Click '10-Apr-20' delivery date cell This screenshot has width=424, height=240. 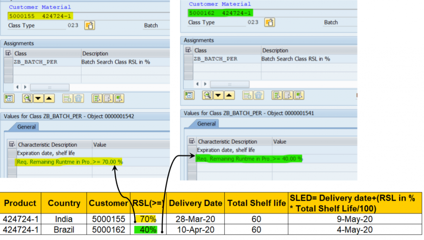click(195, 230)
